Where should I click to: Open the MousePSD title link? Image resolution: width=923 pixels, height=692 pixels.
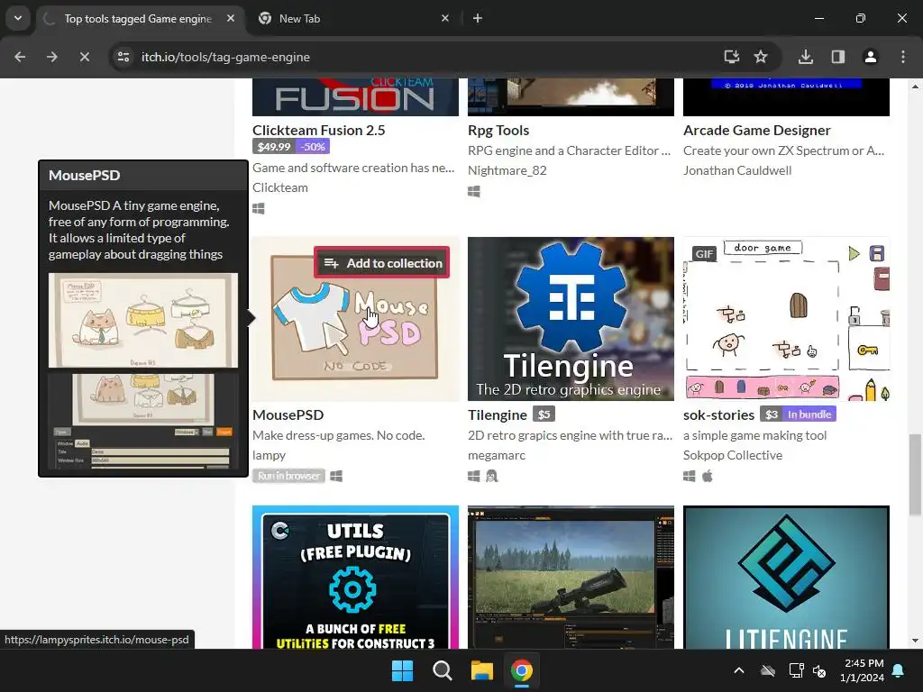click(x=288, y=414)
